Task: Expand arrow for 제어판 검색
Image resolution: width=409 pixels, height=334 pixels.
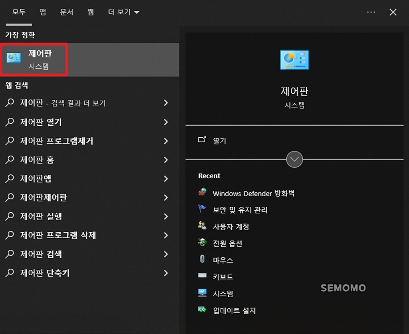Action: coord(166,254)
